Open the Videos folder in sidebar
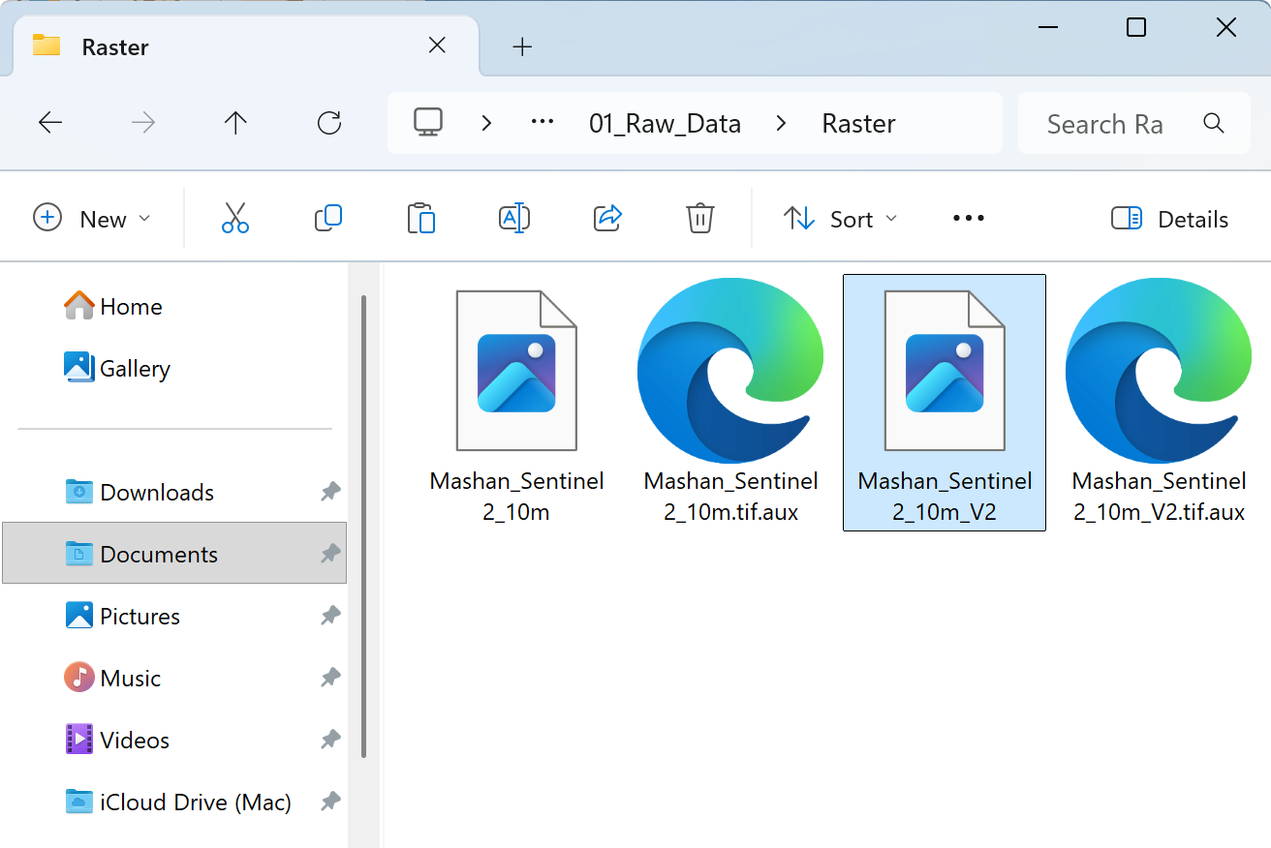Screen dimensions: 1271x848 [174, 740]
